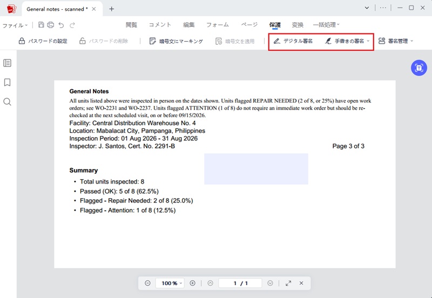Screen dimensions: 432x298
Task: Click the 'Inspector: J. Santos' line
Action: [x=122, y=146]
